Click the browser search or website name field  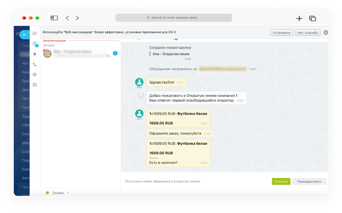[174, 18]
